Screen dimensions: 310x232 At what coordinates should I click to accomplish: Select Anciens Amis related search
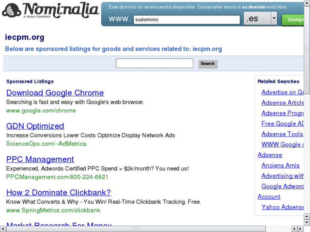tap(281, 165)
